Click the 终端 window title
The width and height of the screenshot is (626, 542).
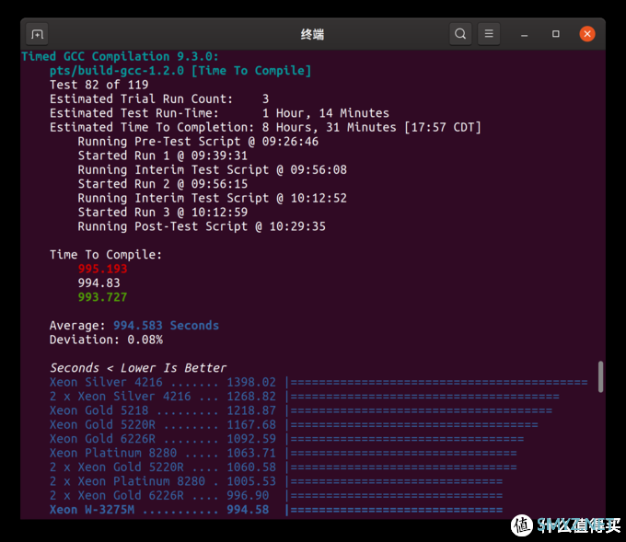pos(312,34)
